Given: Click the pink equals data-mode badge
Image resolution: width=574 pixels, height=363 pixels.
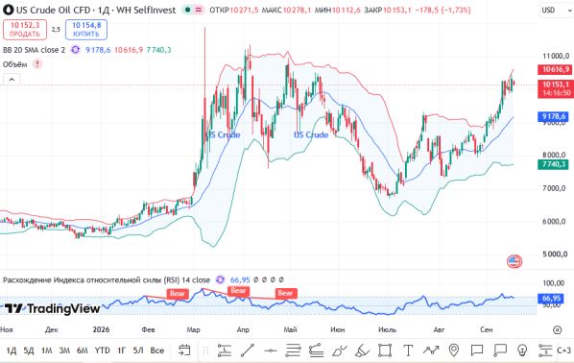Looking at the screenshot, I should point(199,10).
